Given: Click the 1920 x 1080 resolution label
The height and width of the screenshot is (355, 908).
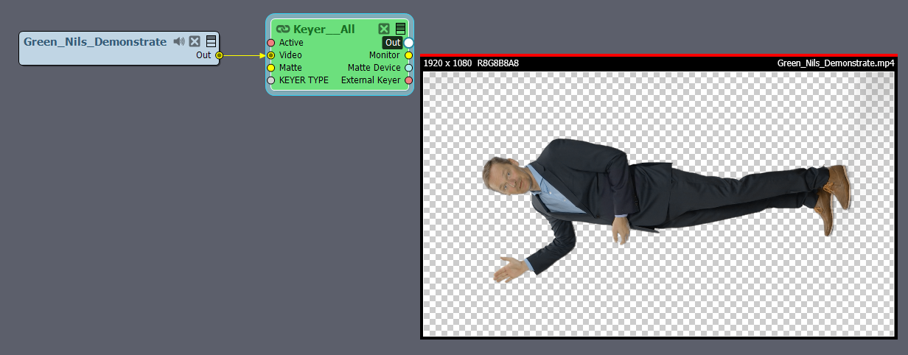Looking at the screenshot, I should (x=447, y=63).
